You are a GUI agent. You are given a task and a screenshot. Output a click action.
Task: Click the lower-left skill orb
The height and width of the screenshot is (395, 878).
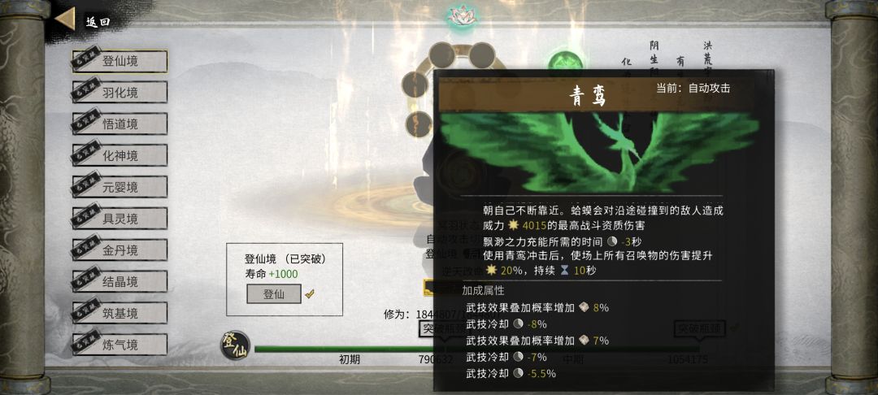[419, 124]
